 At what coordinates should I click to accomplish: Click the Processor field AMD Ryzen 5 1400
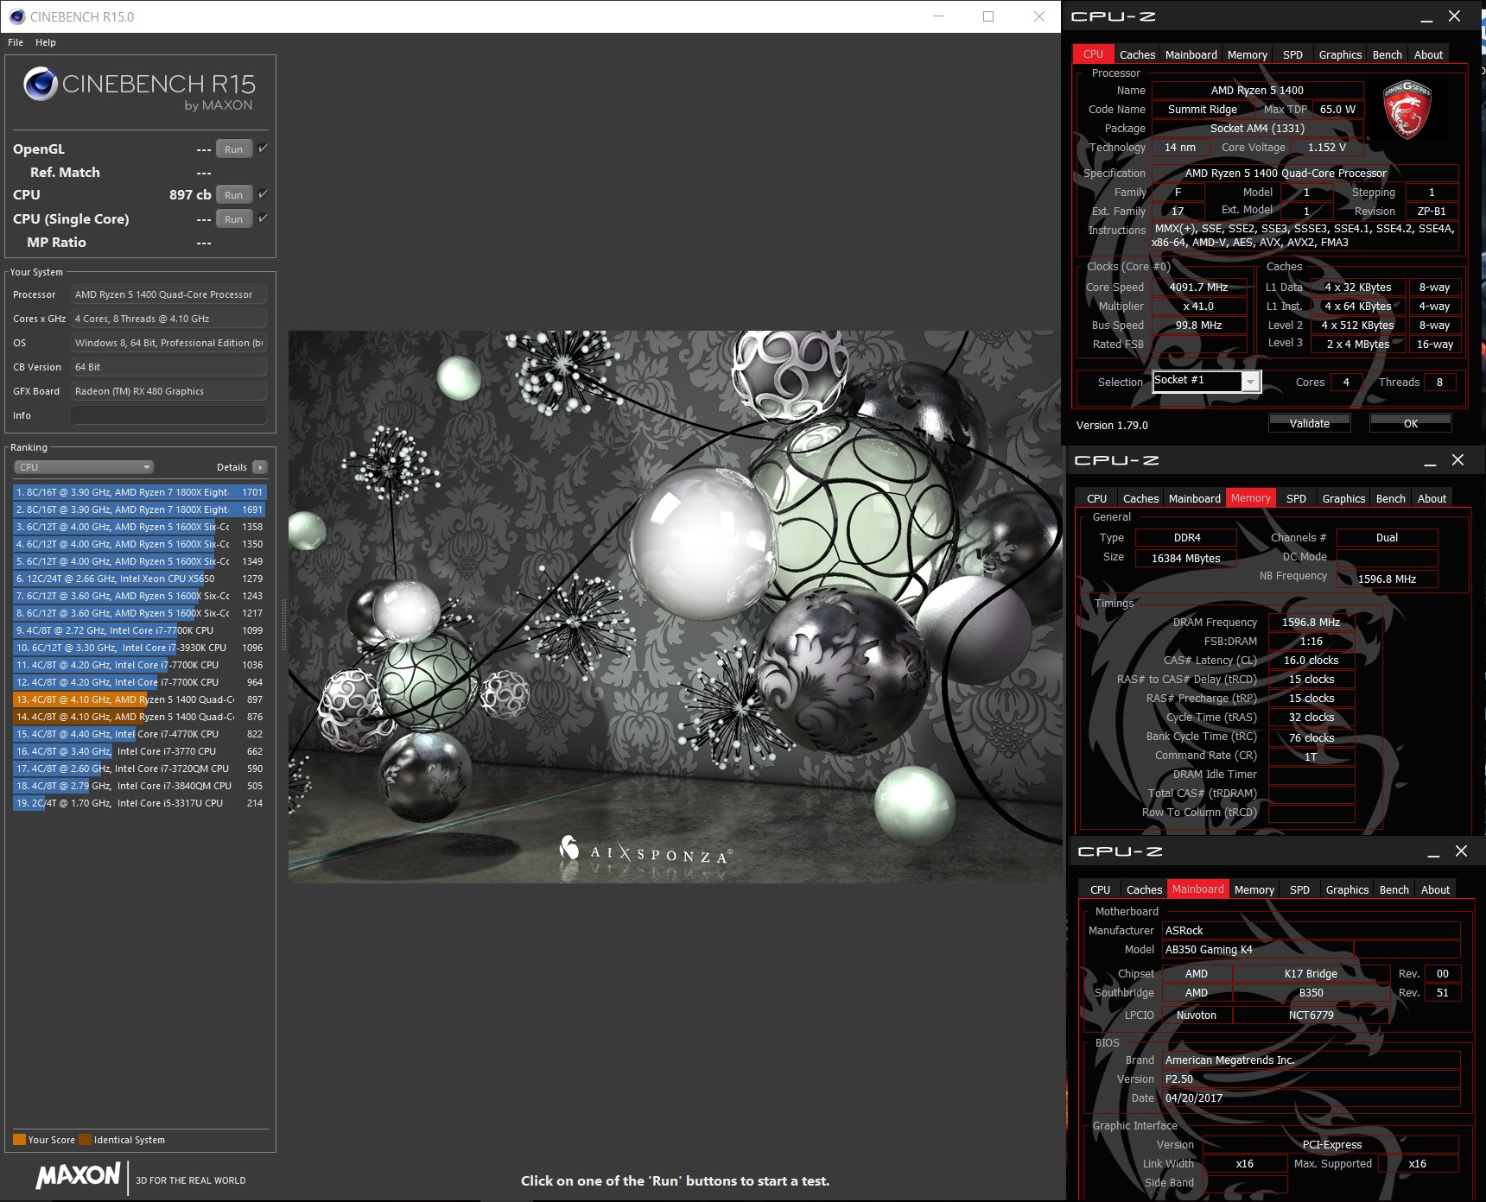168,294
